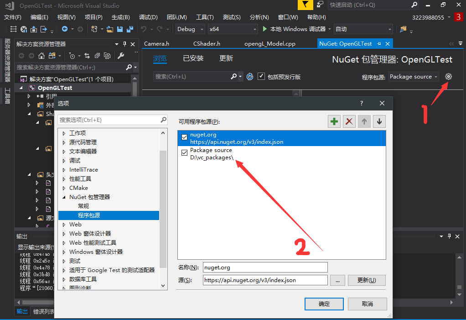Click the Options dialog help question mark
This screenshot has height=320, width=466.
[362, 103]
